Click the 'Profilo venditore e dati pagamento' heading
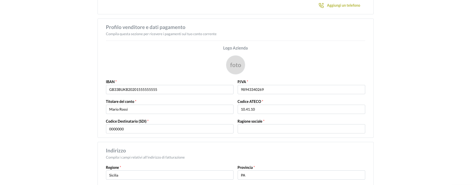This screenshot has width=473, height=185. 146,27
